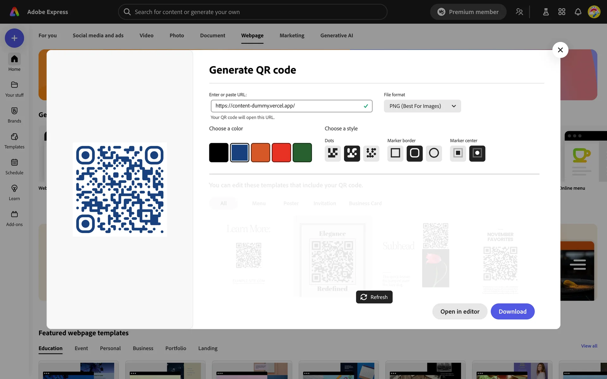
Task: Select the square marker center style
Action: [x=458, y=153]
